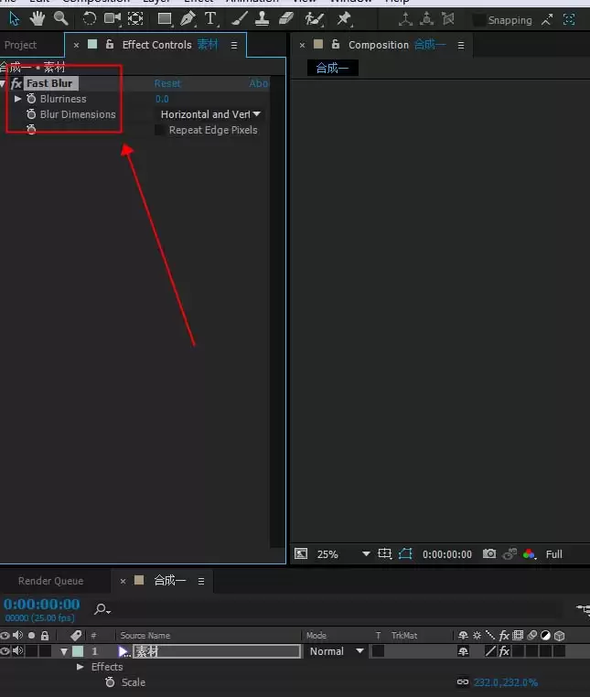Toggle the Snapping checkbox

pyautogui.click(x=478, y=20)
